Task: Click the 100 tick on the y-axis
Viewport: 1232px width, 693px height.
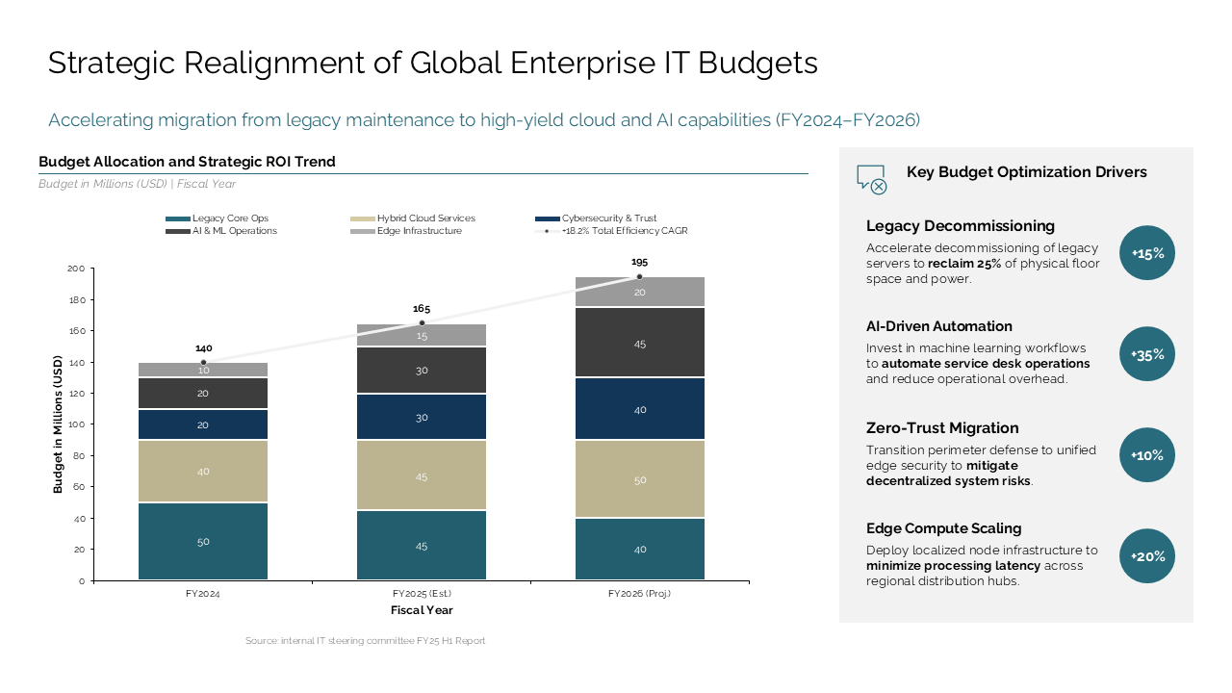Action: click(76, 424)
